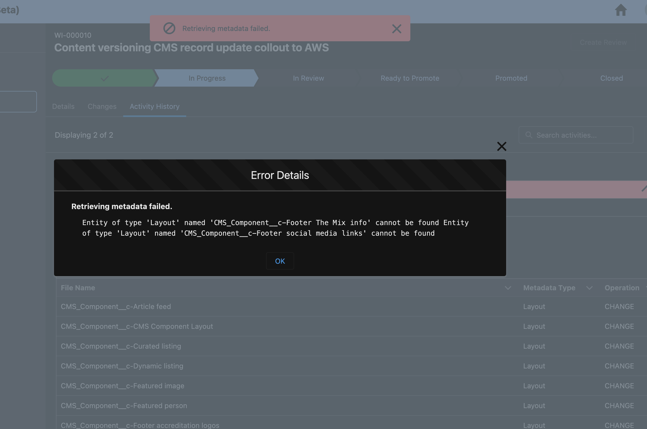Select the Ready to Promote stage
Viewport: 647px width, 429px height.
pos(410,78)
